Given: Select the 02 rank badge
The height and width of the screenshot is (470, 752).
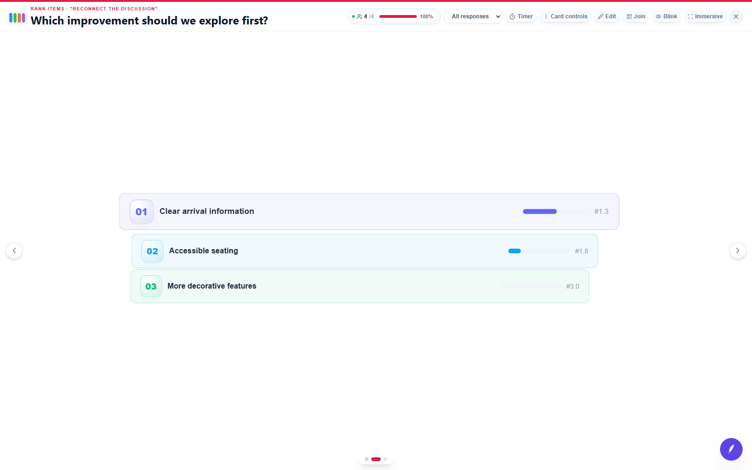Looking at the screenshot, I should 152,251.
